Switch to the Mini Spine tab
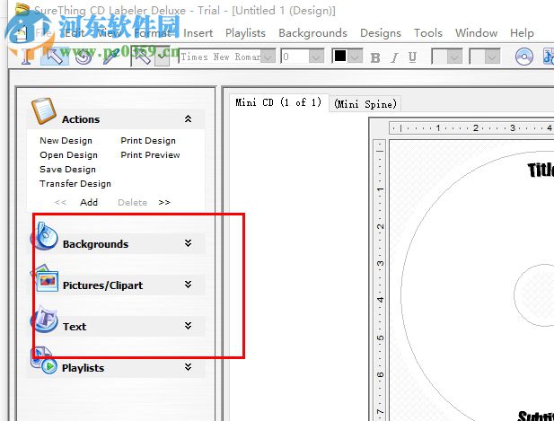This screenshot has width=554, height=421. (365, 104)
